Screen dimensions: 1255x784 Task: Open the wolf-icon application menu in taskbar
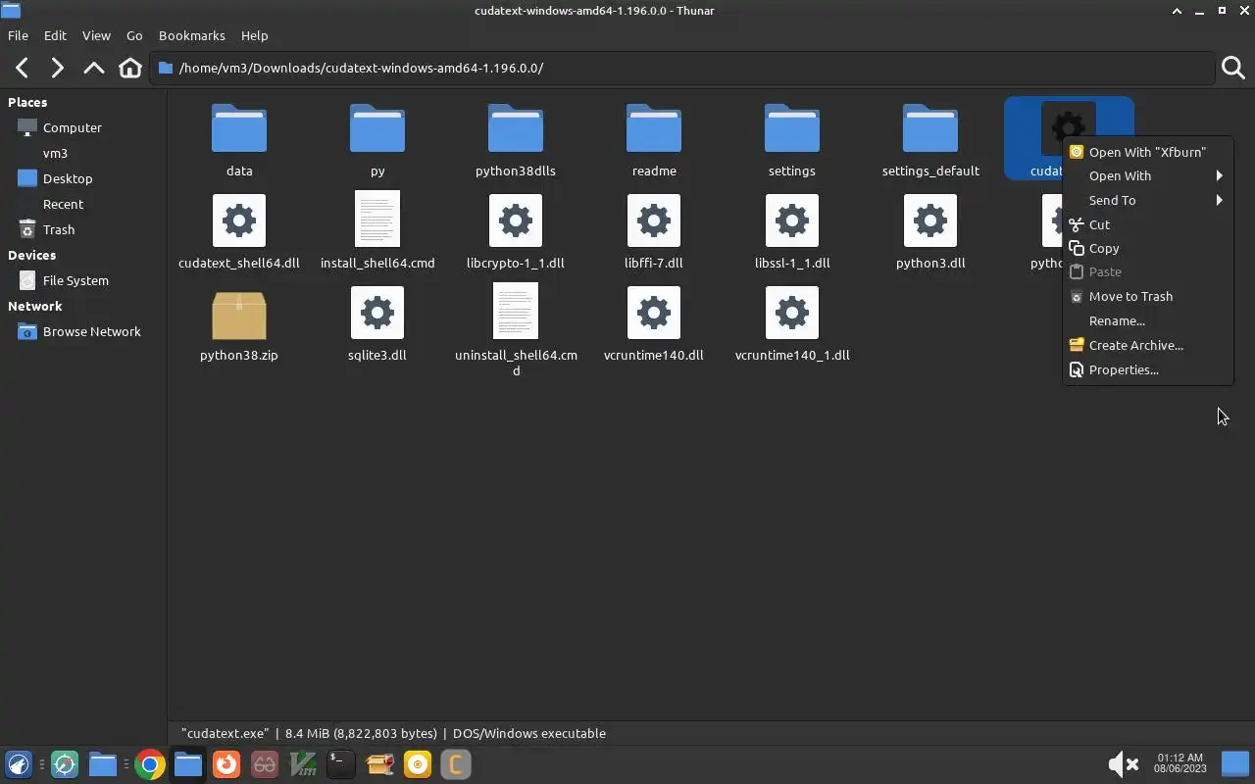pos(19,764)
